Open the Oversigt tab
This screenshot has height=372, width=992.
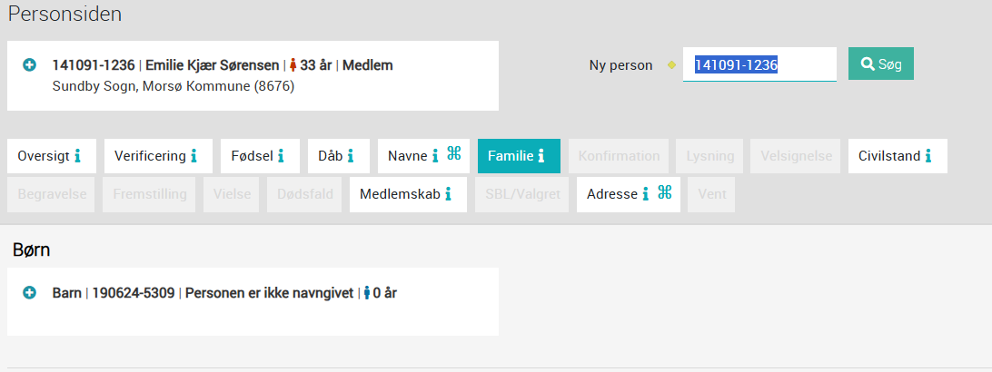pos(52,156)
